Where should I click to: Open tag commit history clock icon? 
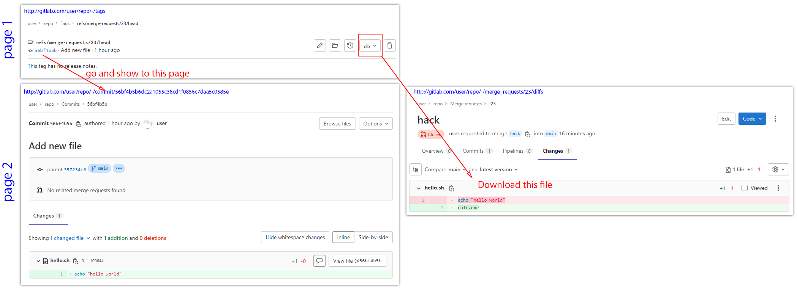pos(350,45)
